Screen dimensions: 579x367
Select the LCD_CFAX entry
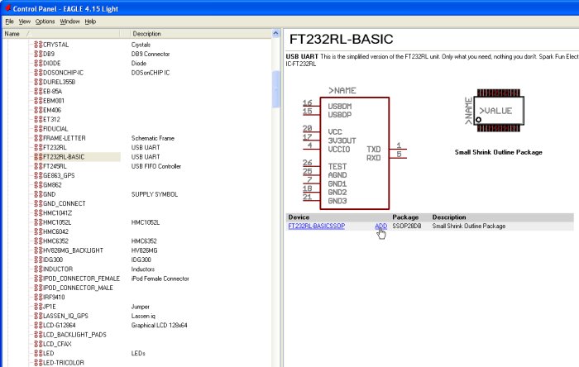coord(57,344)
